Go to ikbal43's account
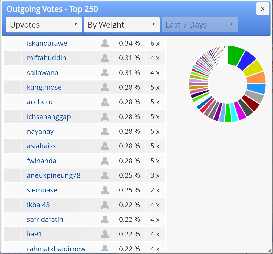Viewport: 273px width, 254px height. [x=38, y=205]
